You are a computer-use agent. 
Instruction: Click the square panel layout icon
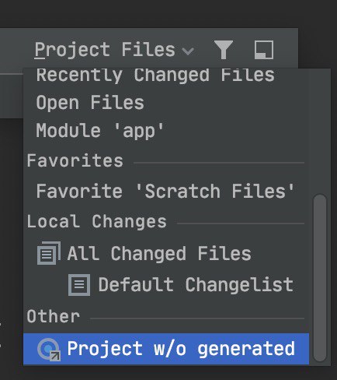(x=264, y=50)
